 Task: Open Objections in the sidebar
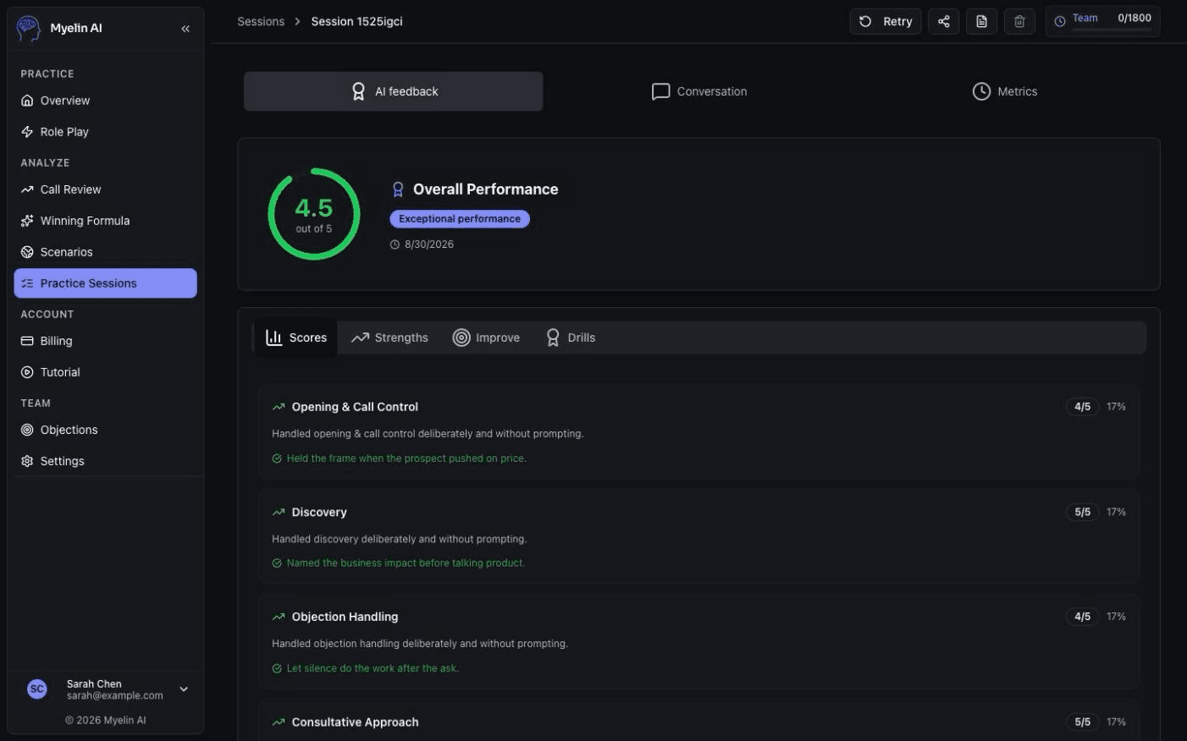click(105, 430)
